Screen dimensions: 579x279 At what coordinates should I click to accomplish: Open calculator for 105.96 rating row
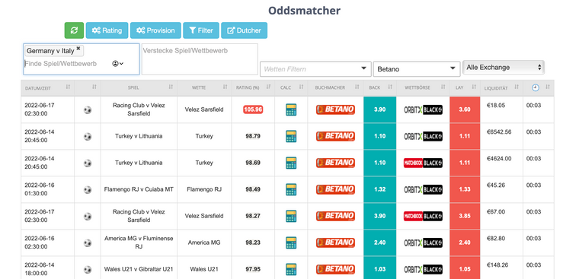pos(291,109)
